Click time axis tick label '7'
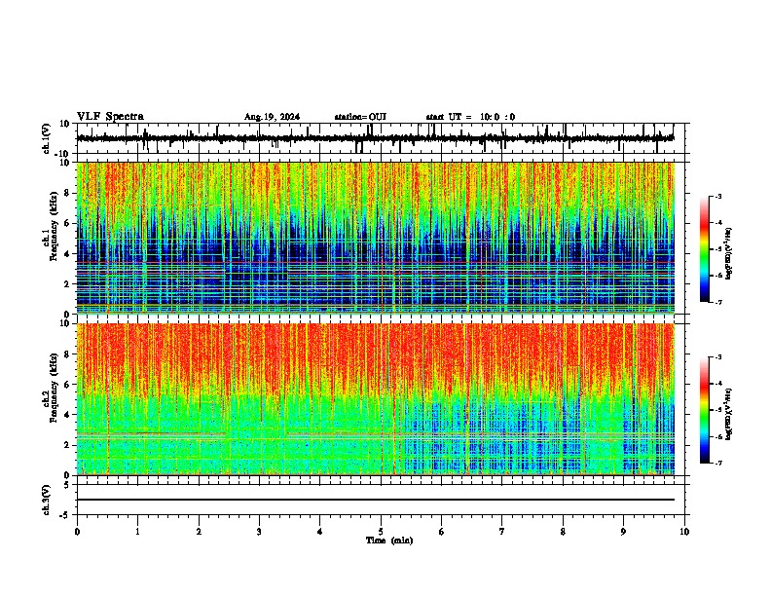The image size is (771, 596). pos(502,532)
